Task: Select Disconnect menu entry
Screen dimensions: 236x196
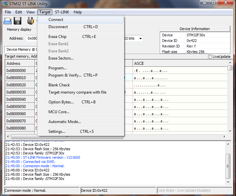Action: [81, 27]
